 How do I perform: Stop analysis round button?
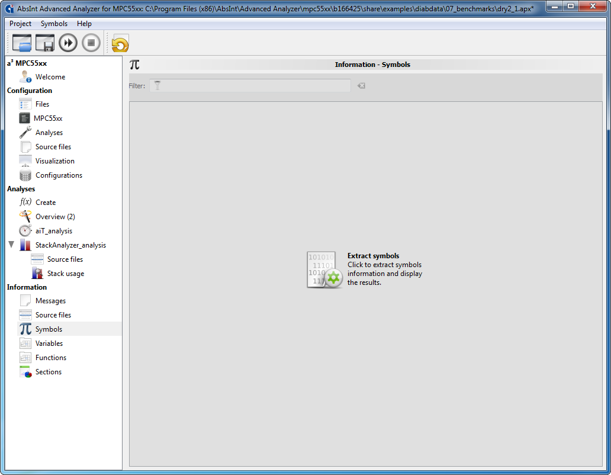[91, 43]
